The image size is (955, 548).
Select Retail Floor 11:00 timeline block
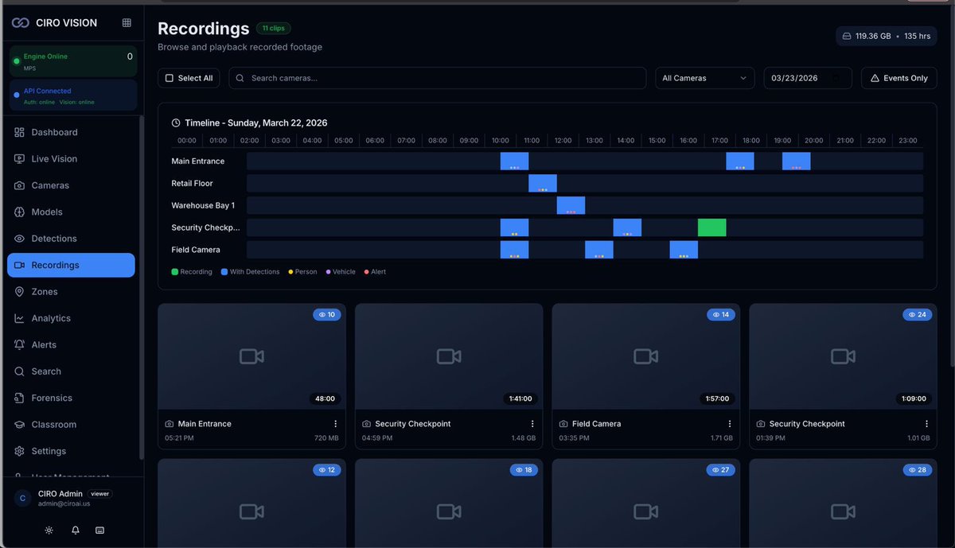pyautogui.click(x=543, y=184)
